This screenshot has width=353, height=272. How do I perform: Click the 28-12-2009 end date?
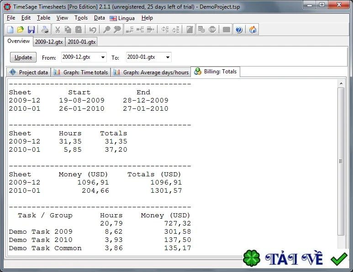pos(146,100)
